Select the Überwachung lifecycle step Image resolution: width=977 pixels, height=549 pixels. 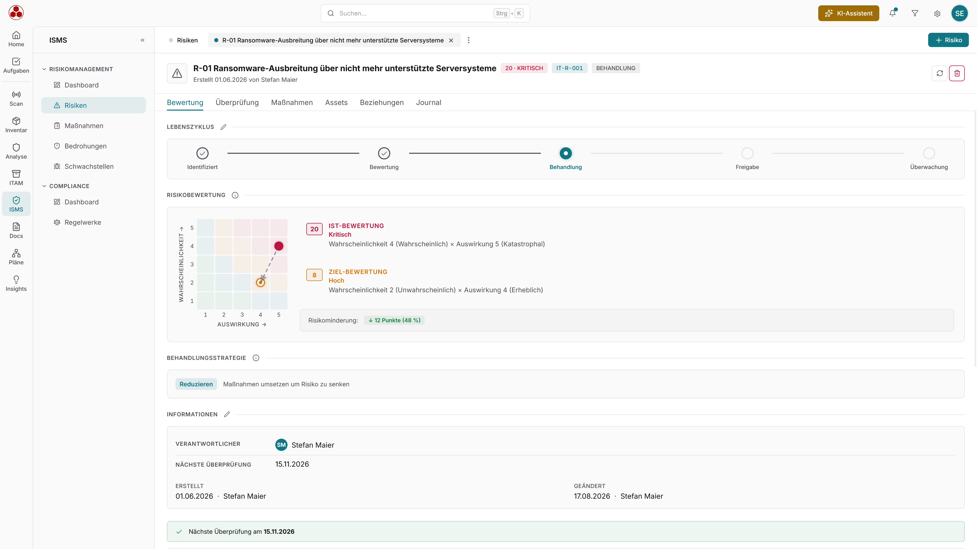point(929,158)
